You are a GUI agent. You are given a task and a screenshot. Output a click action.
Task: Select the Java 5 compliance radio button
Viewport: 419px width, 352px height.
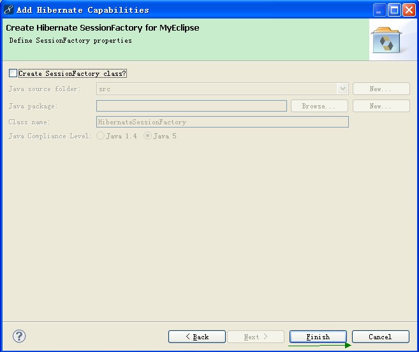[147, 136]
